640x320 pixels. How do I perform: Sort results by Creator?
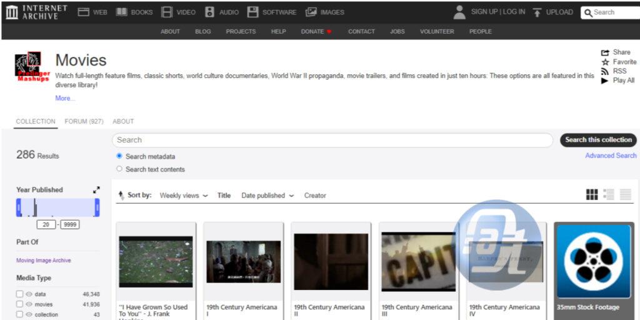(x=315, y=196)
